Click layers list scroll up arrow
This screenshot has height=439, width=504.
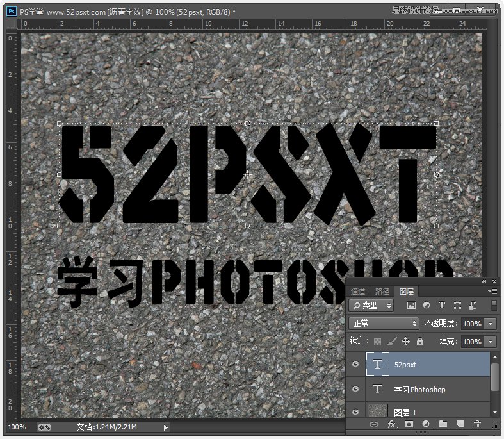tap(495, 357)
